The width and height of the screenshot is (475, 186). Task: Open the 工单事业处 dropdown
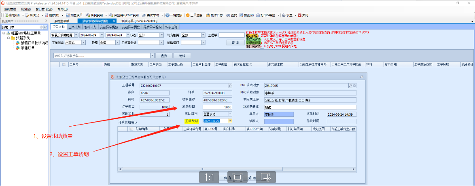[162, 42]
